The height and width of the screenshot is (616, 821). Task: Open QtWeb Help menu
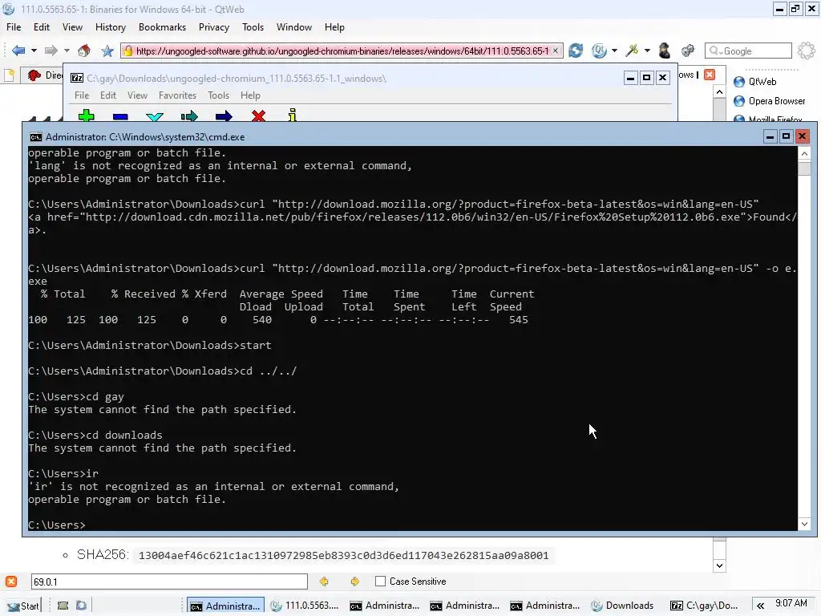(x=334, y=27)
